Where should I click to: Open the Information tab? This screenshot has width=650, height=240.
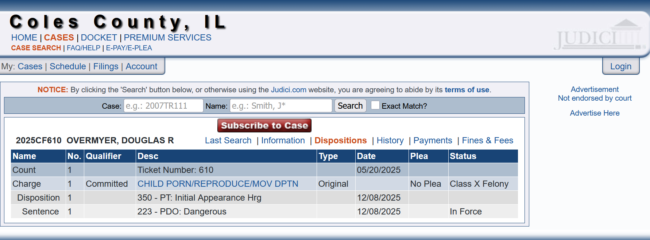[283, 140]
